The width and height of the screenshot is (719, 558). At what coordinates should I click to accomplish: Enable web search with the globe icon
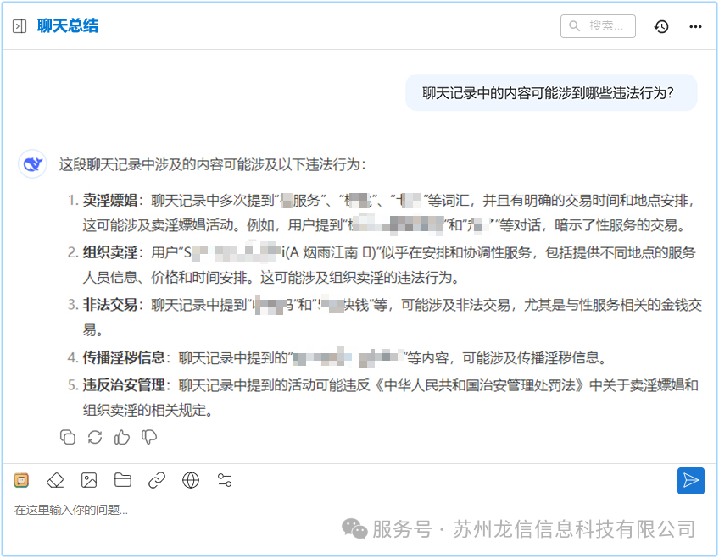click(191, 480)
